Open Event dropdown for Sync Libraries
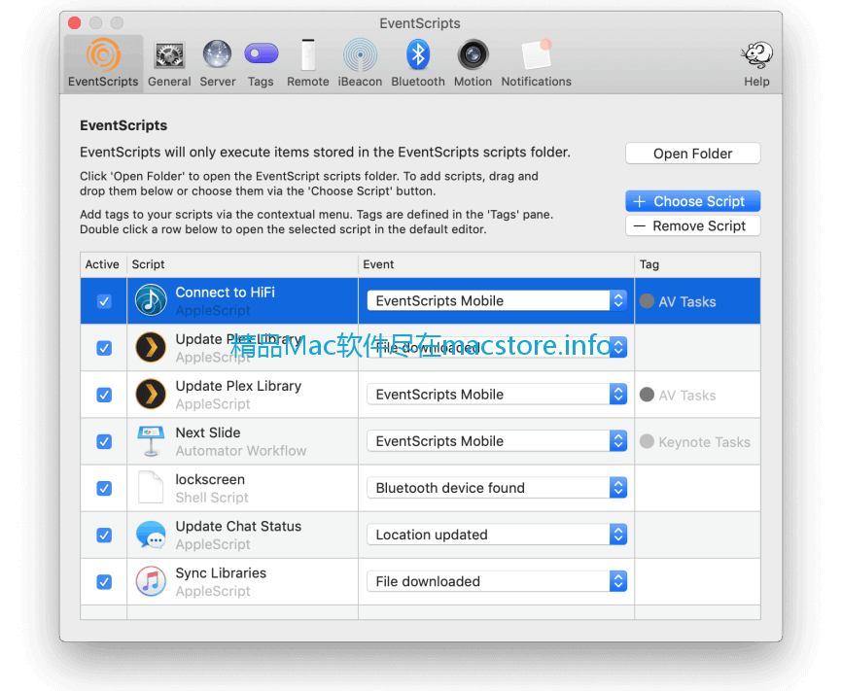 497,581
